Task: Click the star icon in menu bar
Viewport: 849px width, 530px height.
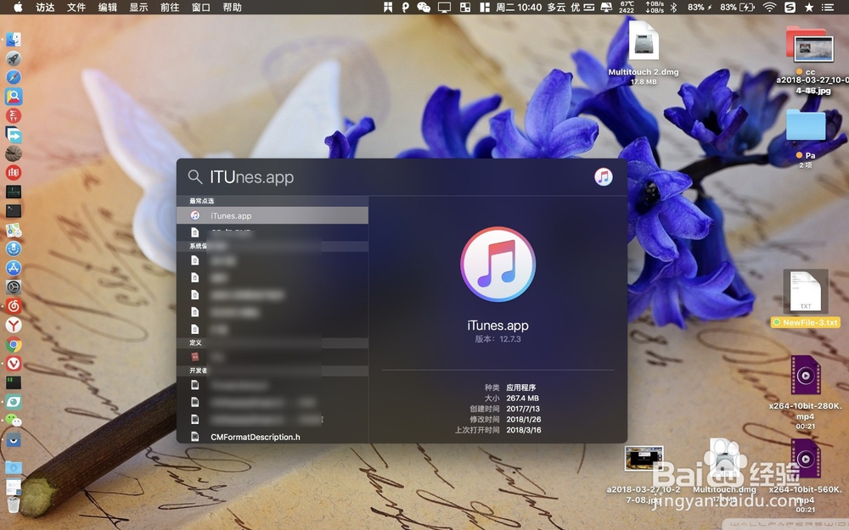Action: pyautogui.click(x=809, y=7)
